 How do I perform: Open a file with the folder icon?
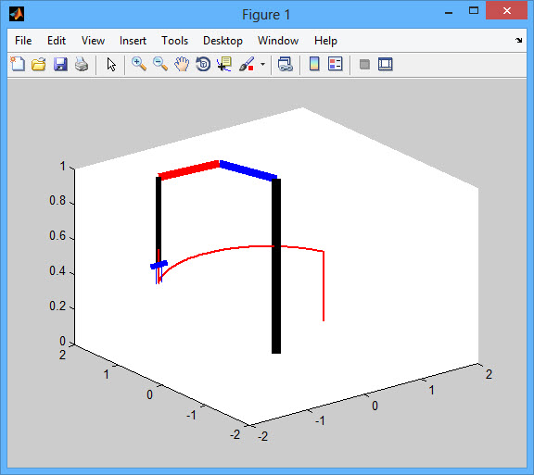click(39, 64)
